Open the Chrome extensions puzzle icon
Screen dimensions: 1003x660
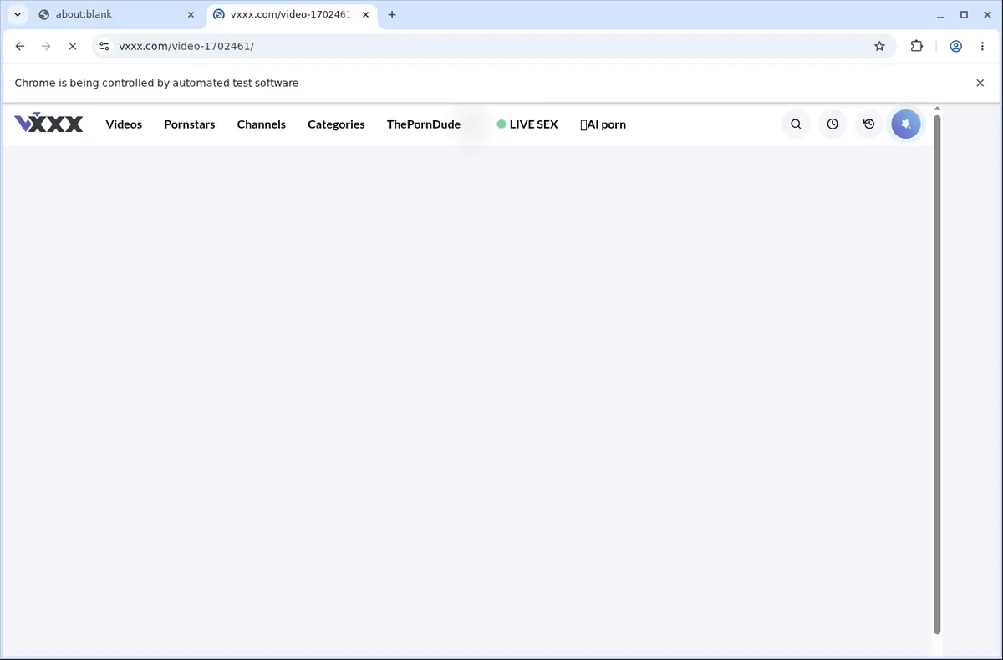[x=917, y=47]
